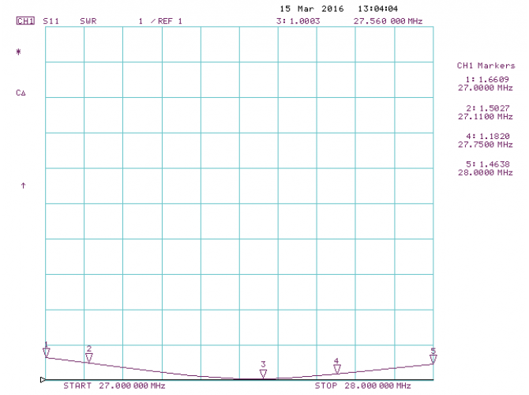
Task: Click the date 15 Mar 2016
Action: (x=311, y=9)
